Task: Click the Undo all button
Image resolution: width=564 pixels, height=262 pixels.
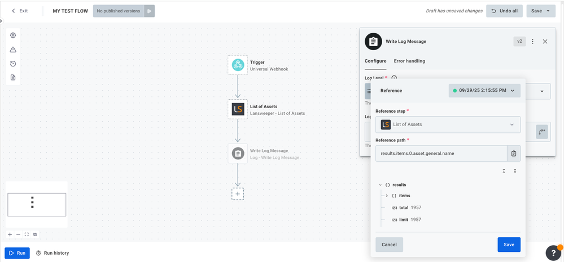Action: point(504,11)
